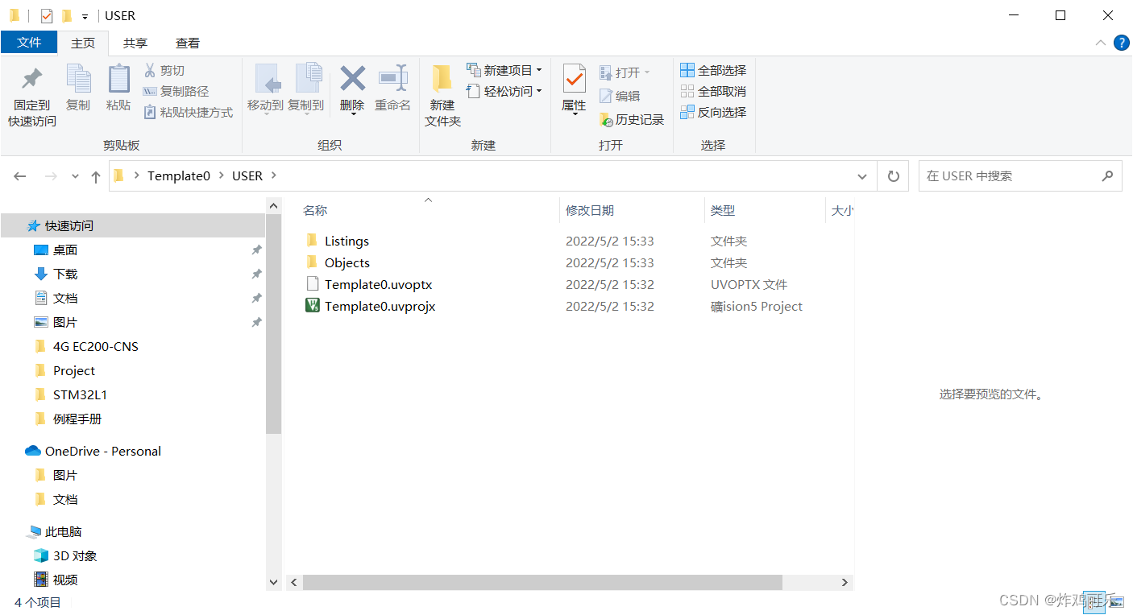Open the 打开 (Open) dropdown in ribbon
Image resolution: width=1133 pixels, height=615 pixels.
(625, 73)
